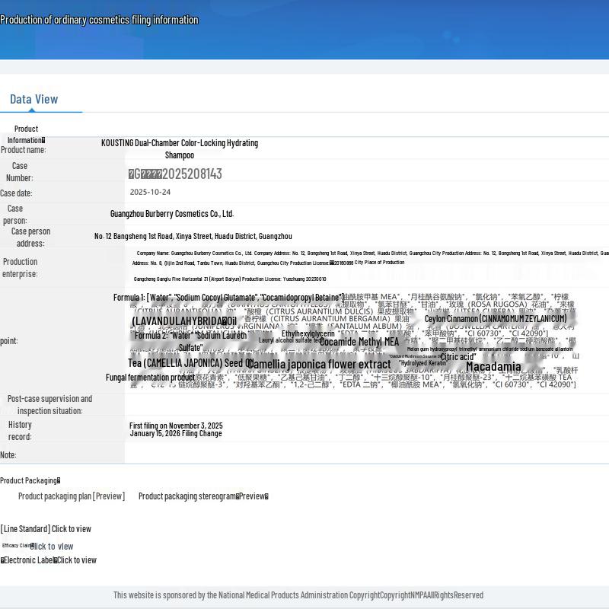Select the product name KOUSTING Dual-Chamber text
This screenshot has width=609, height=609.
pos(180,148)
